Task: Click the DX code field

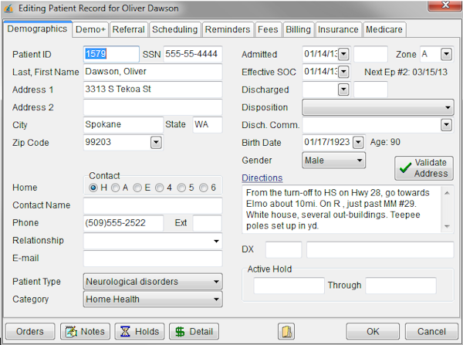Action: click(x=283, y=249)
